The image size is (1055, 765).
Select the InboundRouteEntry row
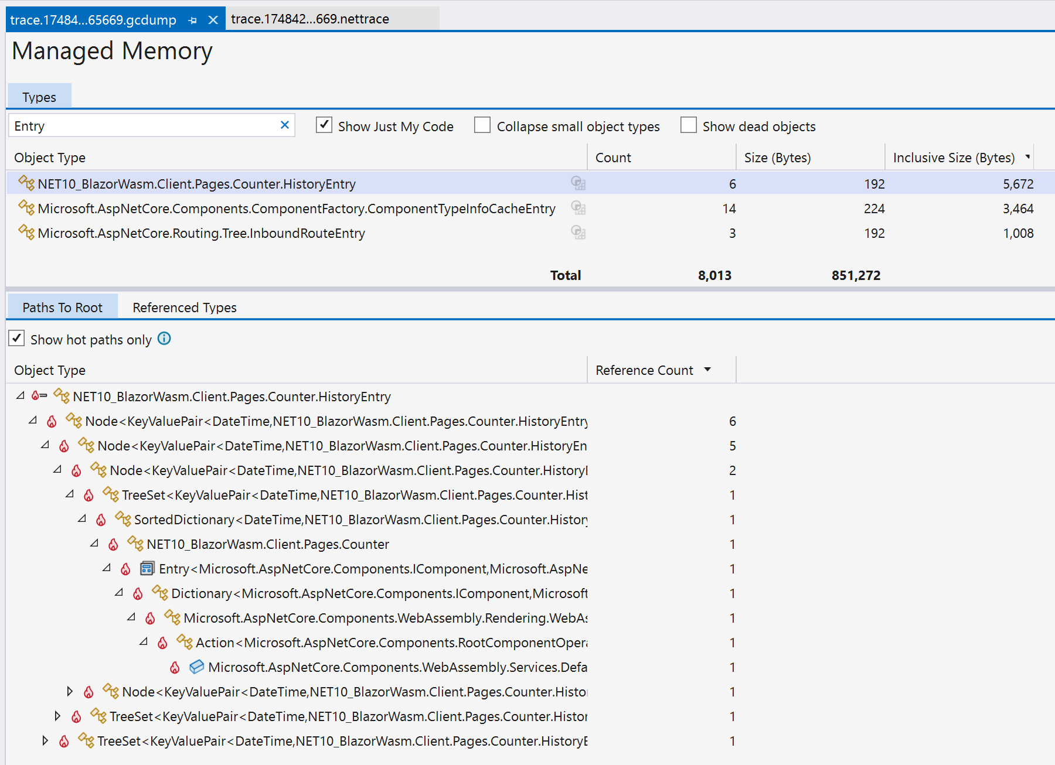[x=530, y=233]
